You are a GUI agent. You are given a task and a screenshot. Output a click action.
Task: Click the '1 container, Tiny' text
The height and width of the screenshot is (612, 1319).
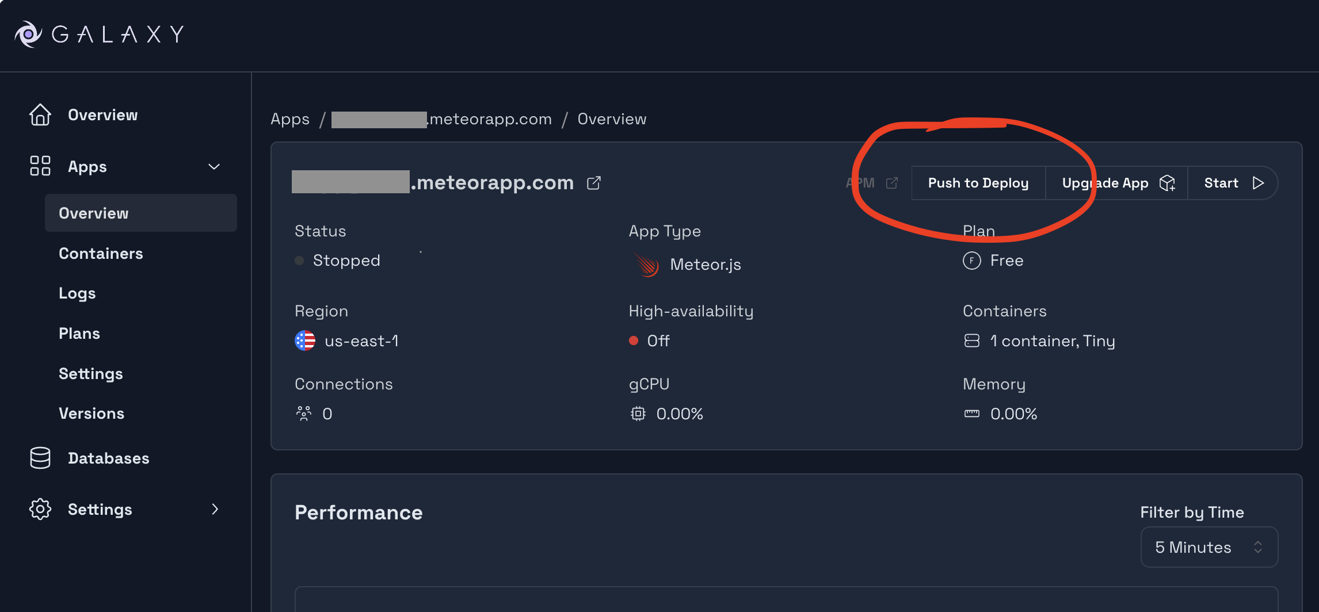(x=1053, y=341)
